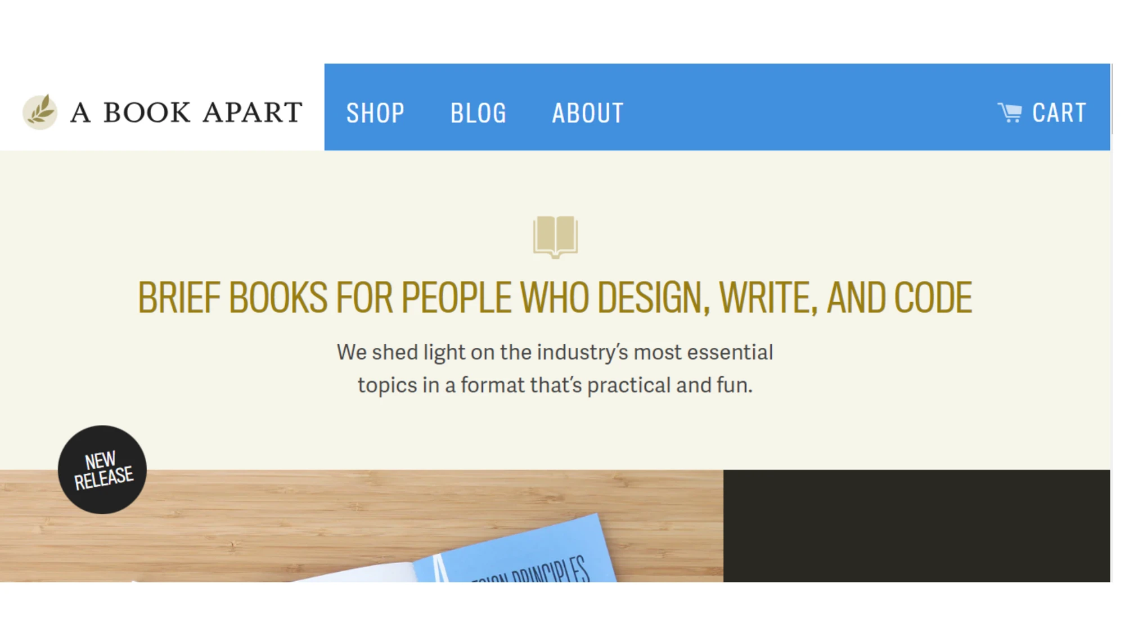Click the shopping cart icon
Viewport: 1125px width, 633px height.
point(1010,113)
